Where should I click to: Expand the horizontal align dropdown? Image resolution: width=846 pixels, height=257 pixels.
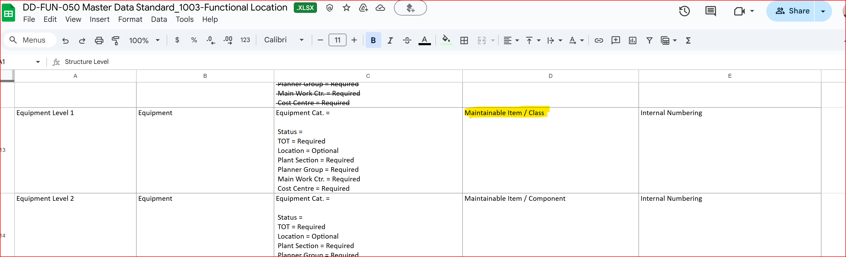coord(511,40)
